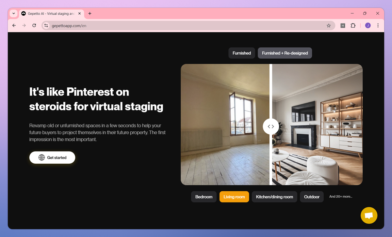
Task: Bookmark the page with the star icon
Action: (329, 25)
